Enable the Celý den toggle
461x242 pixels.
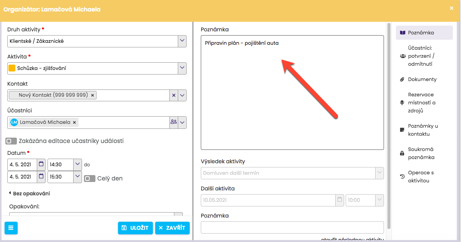[x=89, y=179]
